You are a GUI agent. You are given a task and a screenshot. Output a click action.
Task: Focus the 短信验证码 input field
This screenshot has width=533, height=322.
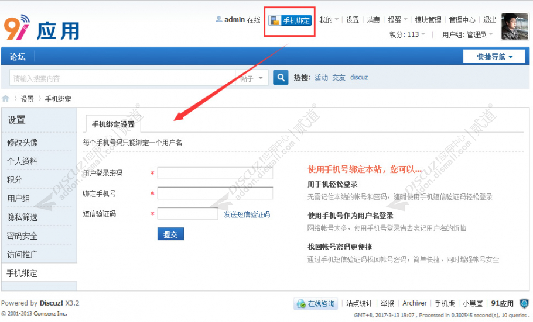187,213
